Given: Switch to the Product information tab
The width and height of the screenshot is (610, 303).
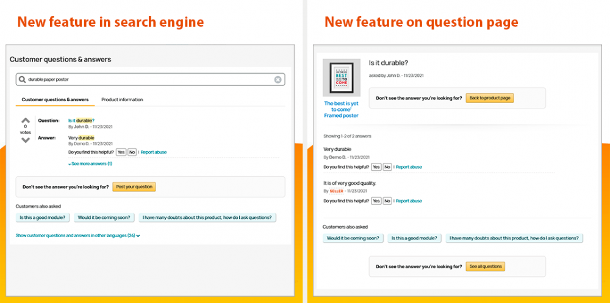Looking at the screenshot, I should 122,99.
